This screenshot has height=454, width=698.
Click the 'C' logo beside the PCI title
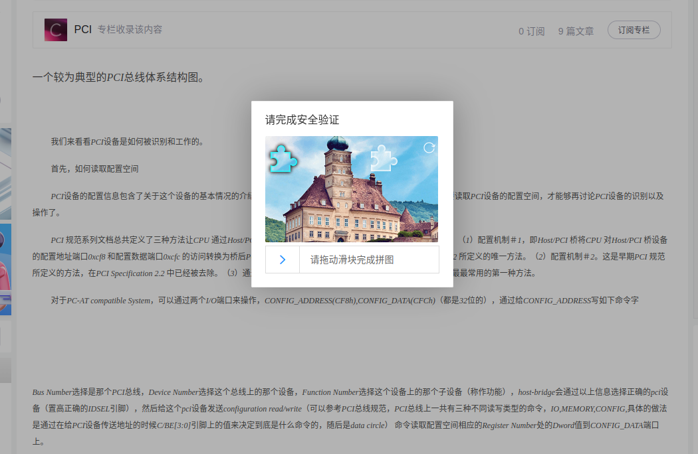(55, 29)
